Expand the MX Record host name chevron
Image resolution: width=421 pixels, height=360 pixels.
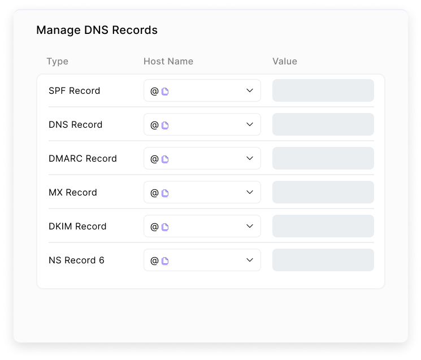click(x=250, y=192)
